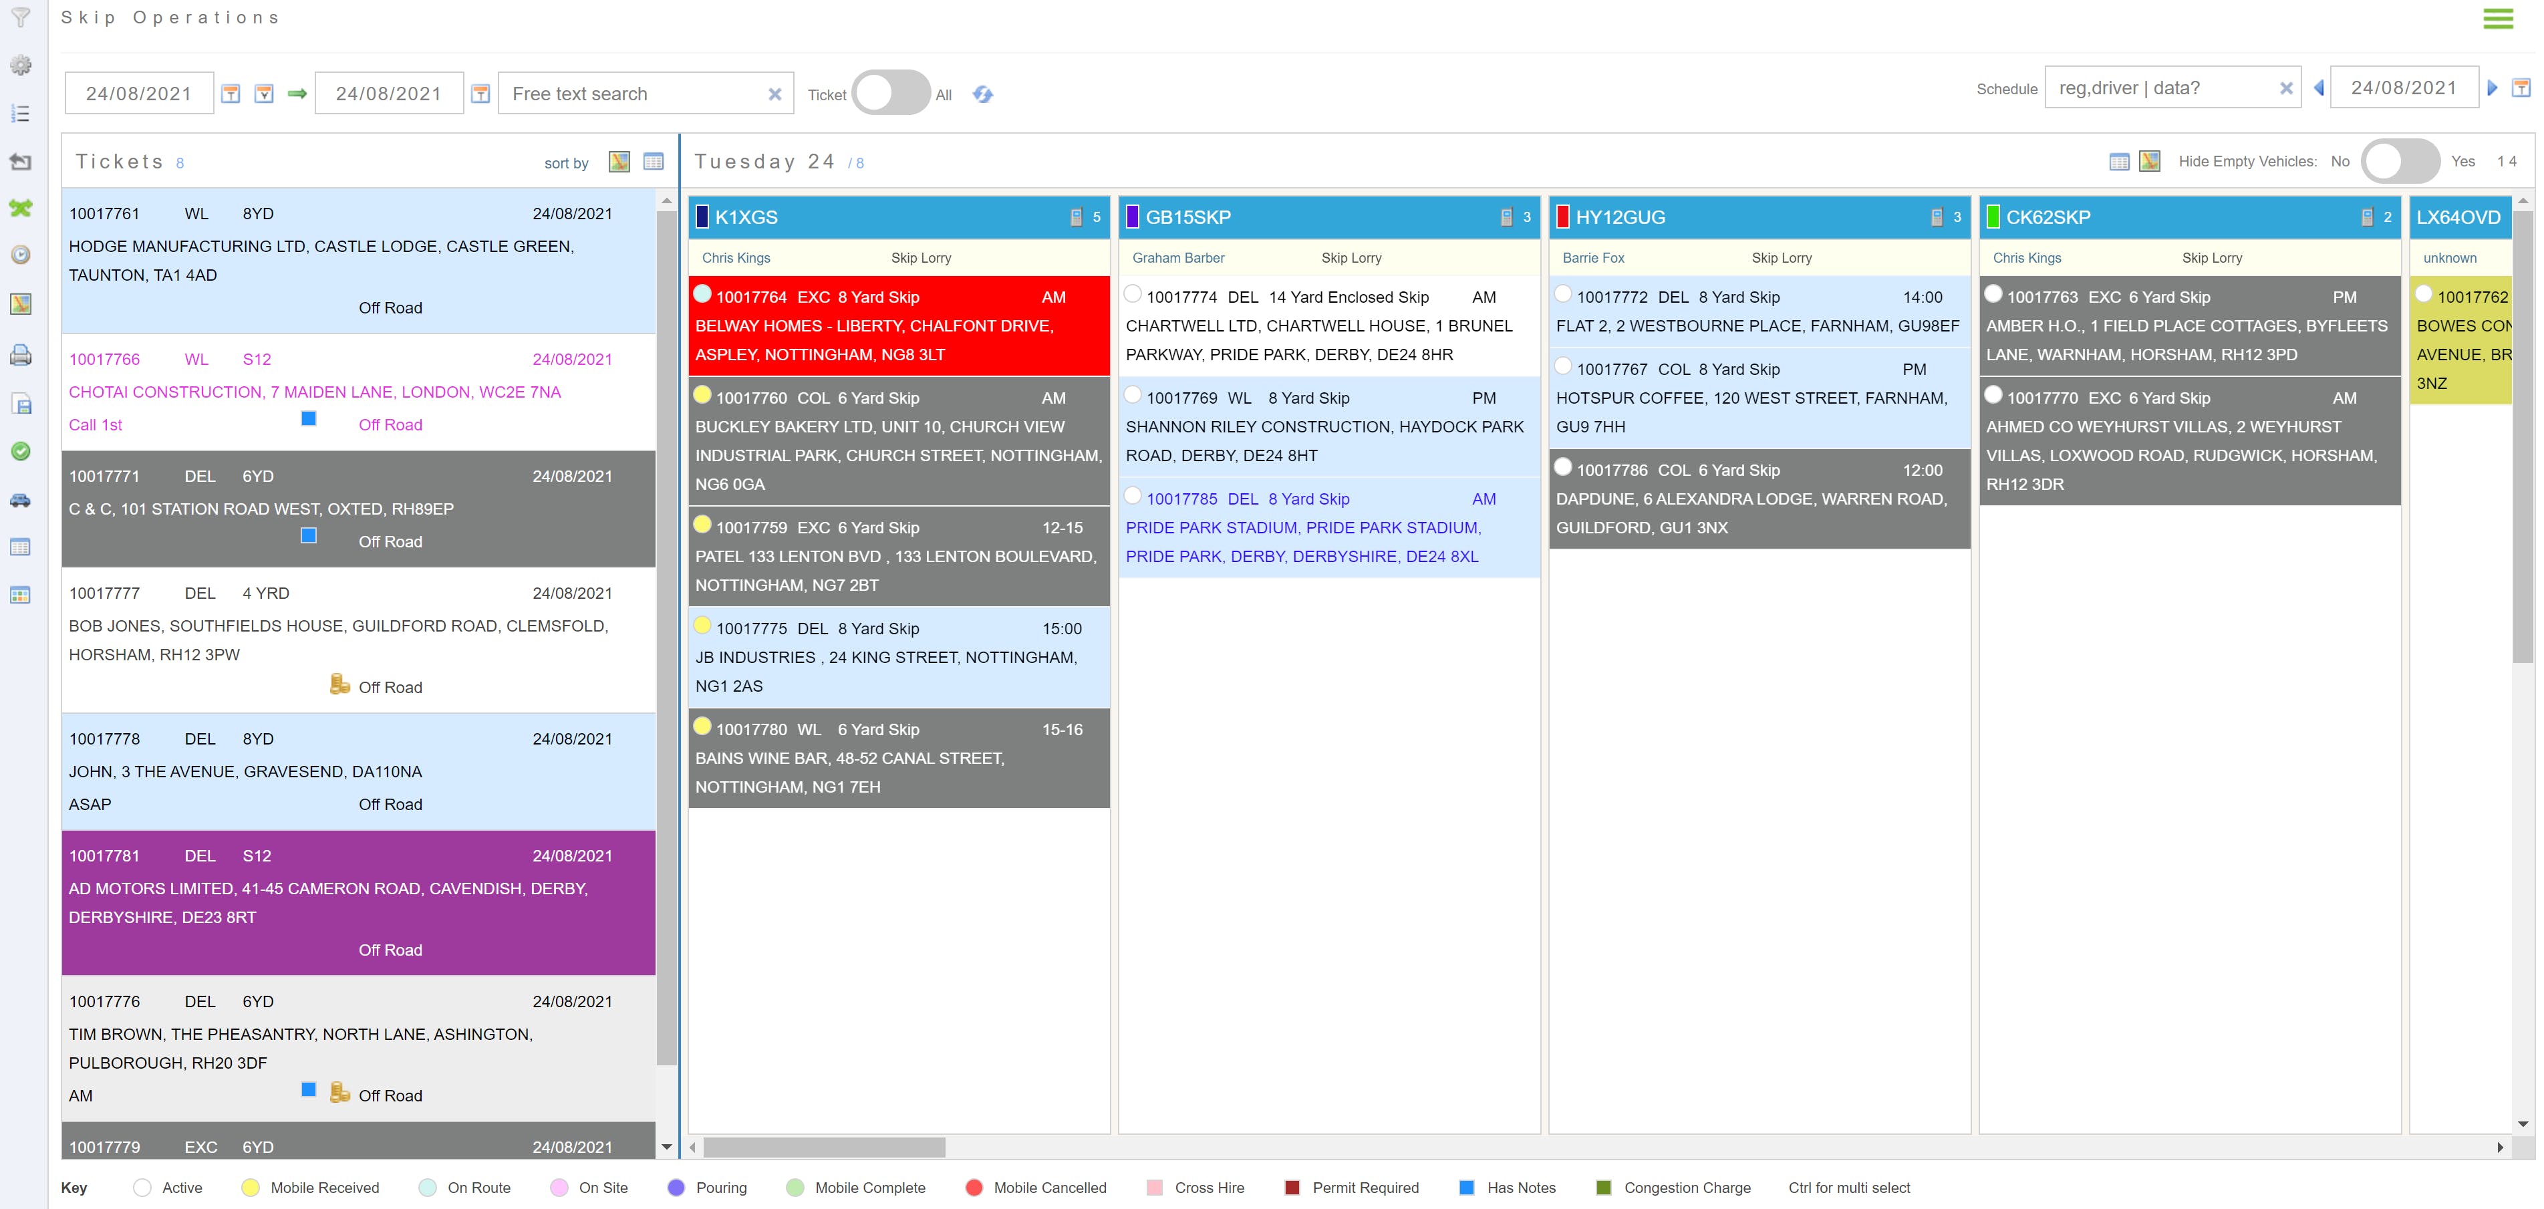Viewport: 2544px width, 1209px height.
Task: Click the K1XGS dark blue colour swatch
Action: 702,217
